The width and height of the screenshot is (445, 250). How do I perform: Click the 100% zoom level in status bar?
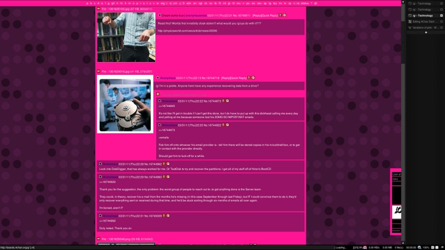pyautogui.click(x=426, y=247)
